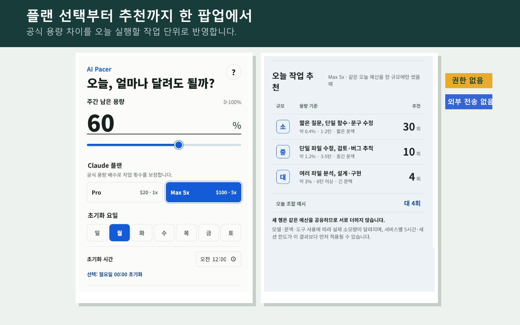Choose 일 as reset day
The height and width of the screenshot is (325, 520).
coord(97,233)
